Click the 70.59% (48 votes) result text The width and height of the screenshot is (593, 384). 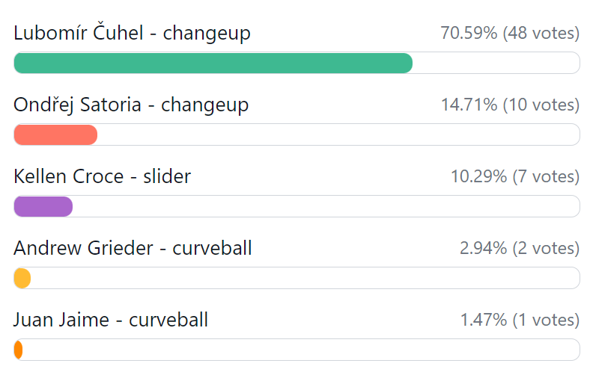click(x=510, y=34)
